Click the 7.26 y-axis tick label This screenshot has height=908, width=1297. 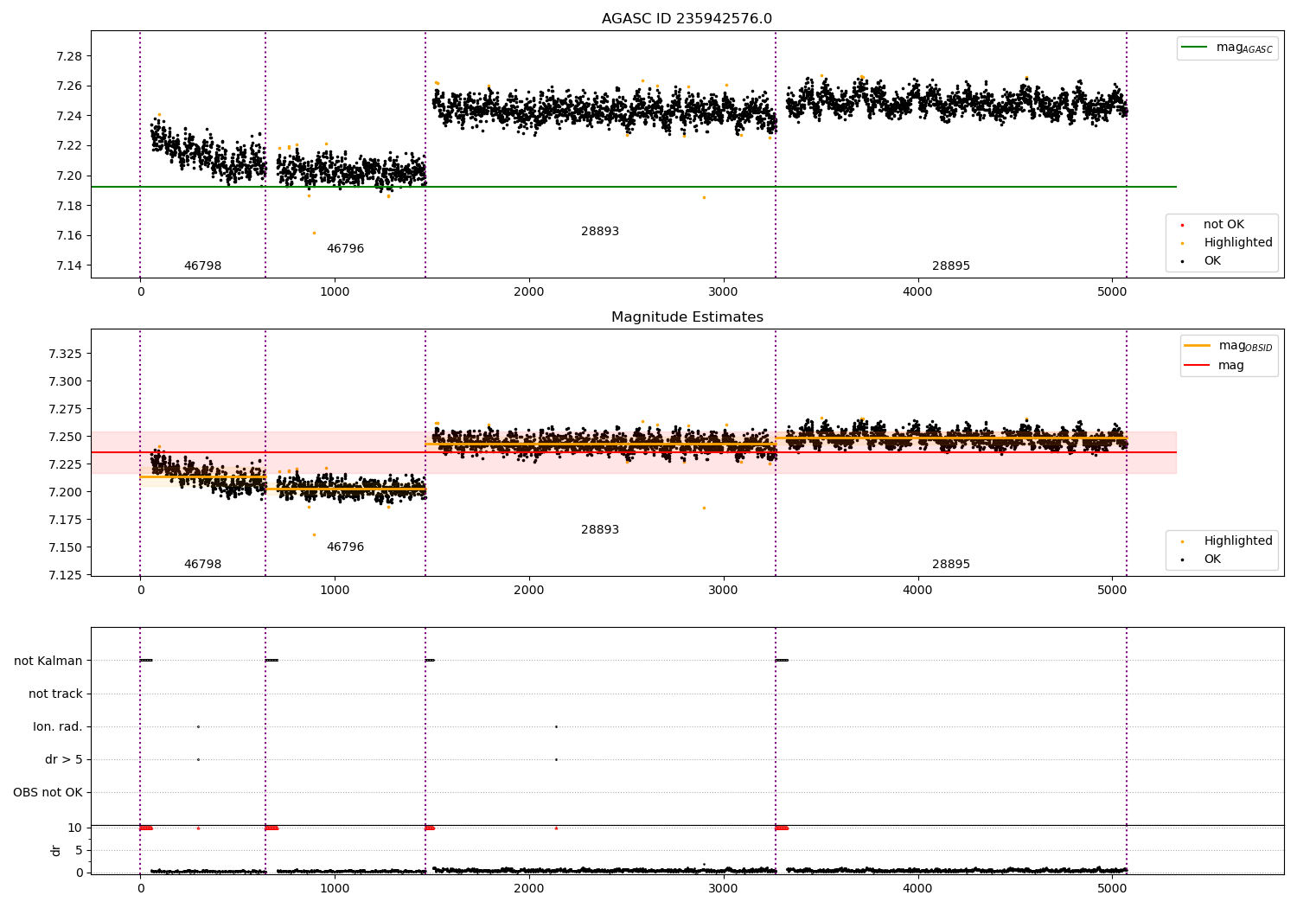coord(69,86)
